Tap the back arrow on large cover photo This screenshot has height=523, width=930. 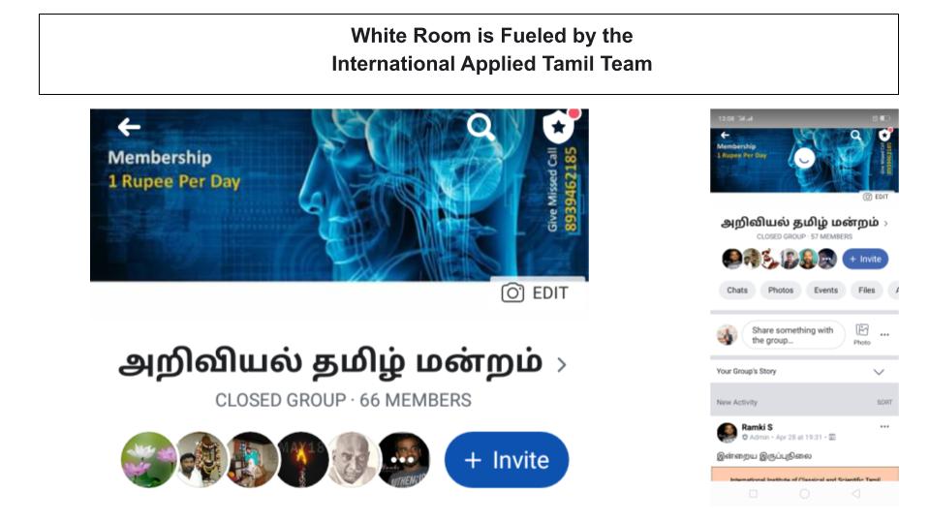pos(129,126)
